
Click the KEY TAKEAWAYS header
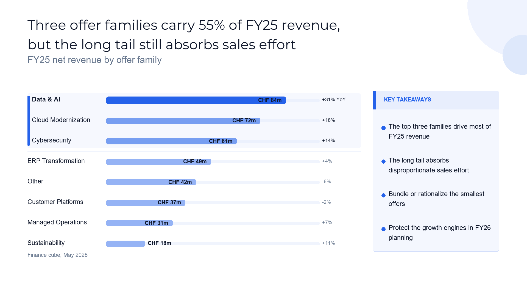coord(407,100)
